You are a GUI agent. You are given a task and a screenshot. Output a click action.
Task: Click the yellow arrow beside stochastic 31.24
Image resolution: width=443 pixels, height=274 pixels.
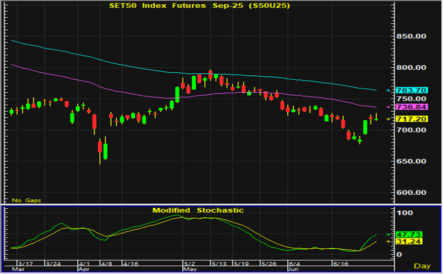pyautogui.click(x=388, y=242)
